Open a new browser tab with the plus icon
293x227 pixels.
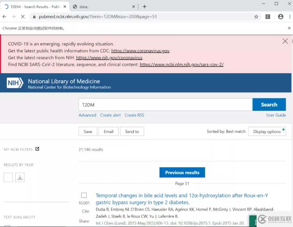[146, 6]
